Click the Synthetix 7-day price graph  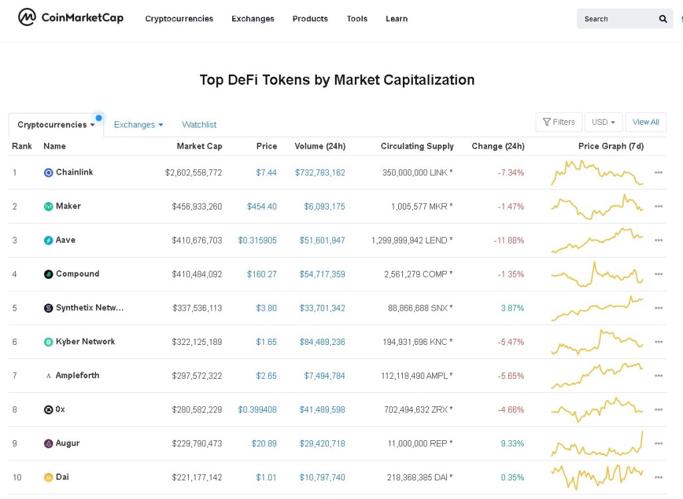[597, 308]
